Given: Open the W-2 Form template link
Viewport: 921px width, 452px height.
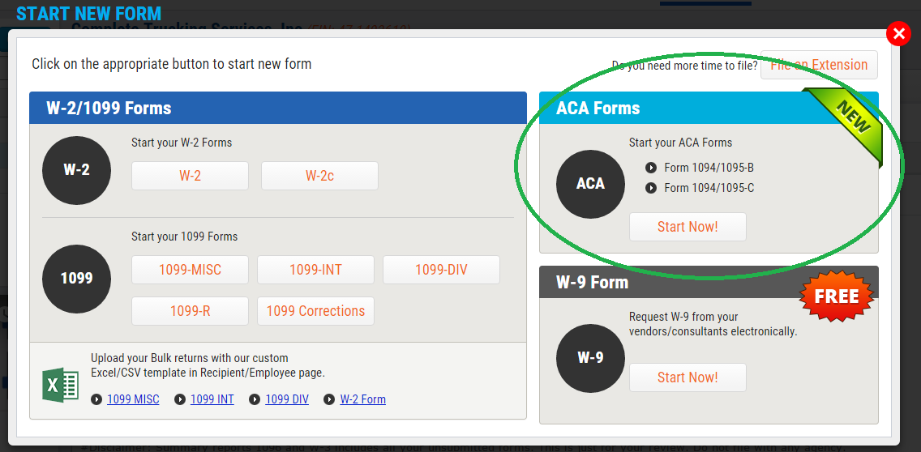Looking at the screenshot, I should pyautogui.click(x=362, y=399).
